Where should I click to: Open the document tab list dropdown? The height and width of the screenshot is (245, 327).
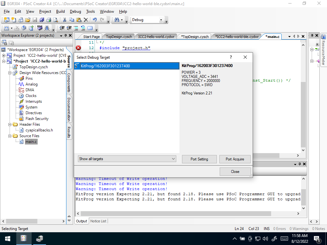(289, 36)
